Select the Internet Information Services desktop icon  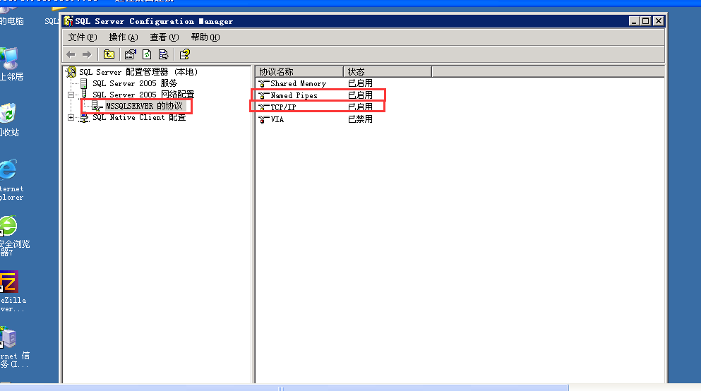click(8, 337)
